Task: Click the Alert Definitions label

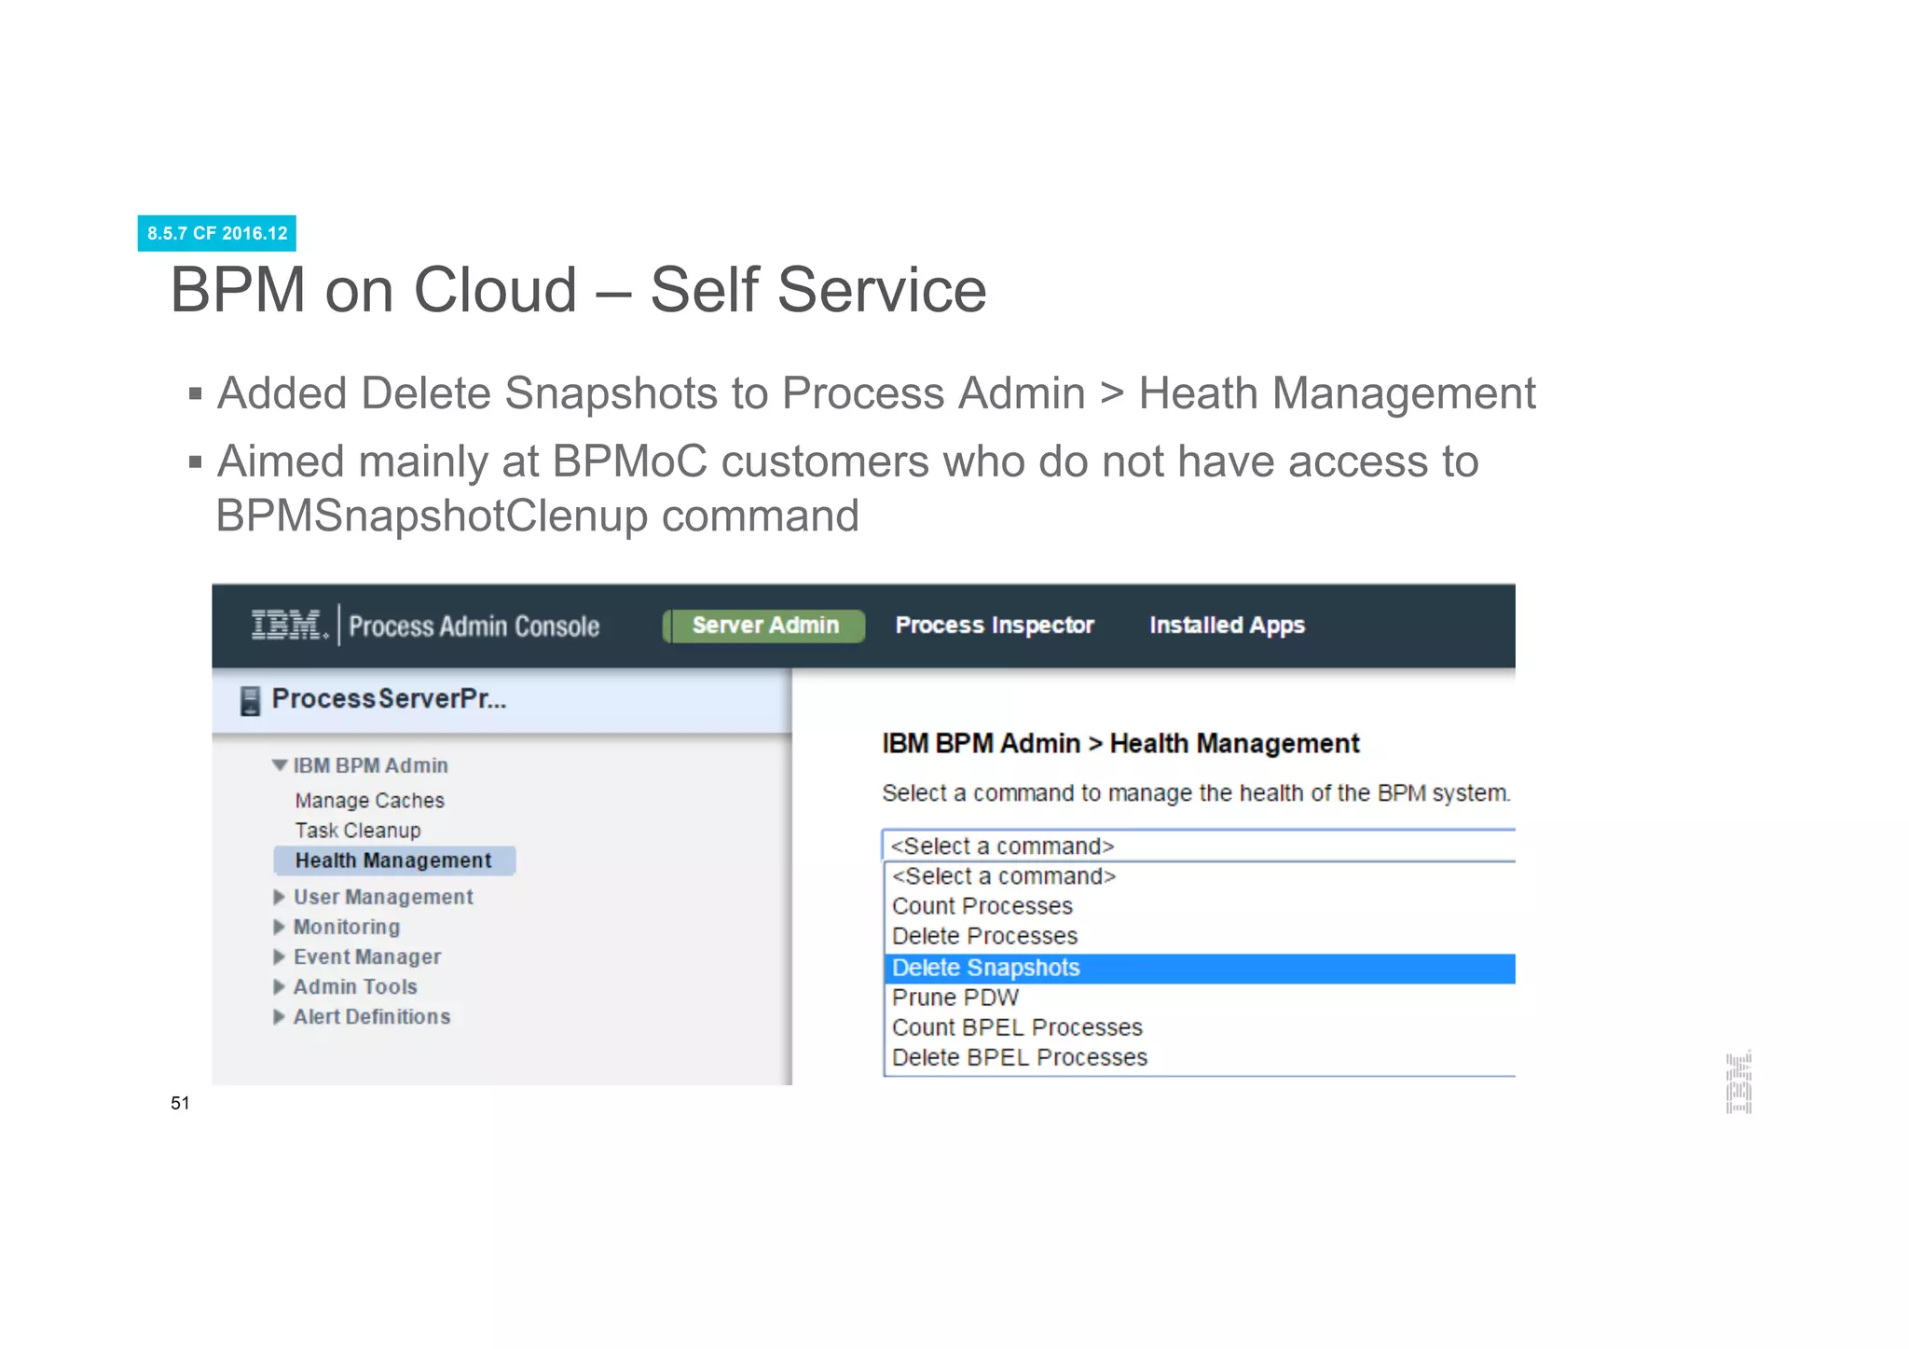Action: point(372,1016)
